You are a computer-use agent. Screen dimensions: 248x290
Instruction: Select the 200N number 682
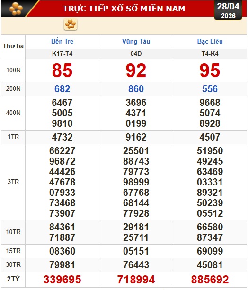(x=62, y=89)
